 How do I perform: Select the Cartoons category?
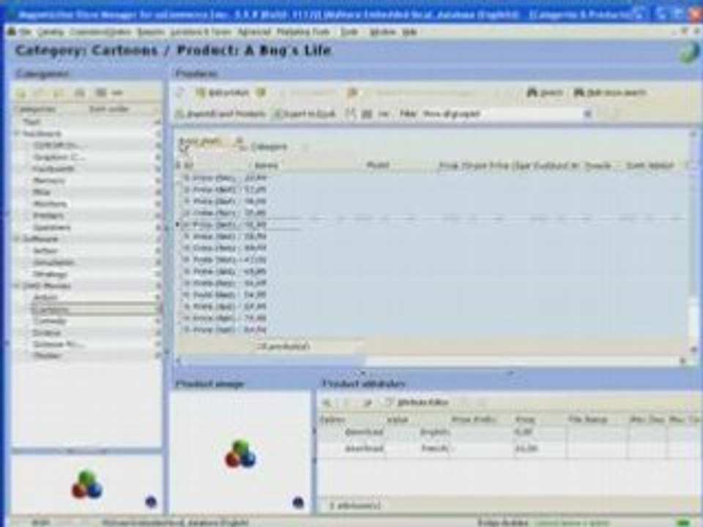[51, 310]
